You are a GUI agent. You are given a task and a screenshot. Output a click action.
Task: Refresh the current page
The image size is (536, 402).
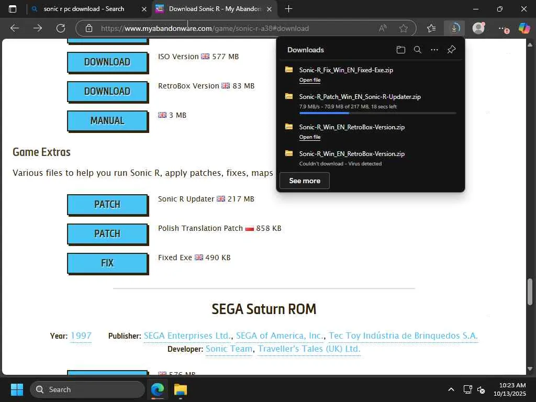(x=61, y=28)
